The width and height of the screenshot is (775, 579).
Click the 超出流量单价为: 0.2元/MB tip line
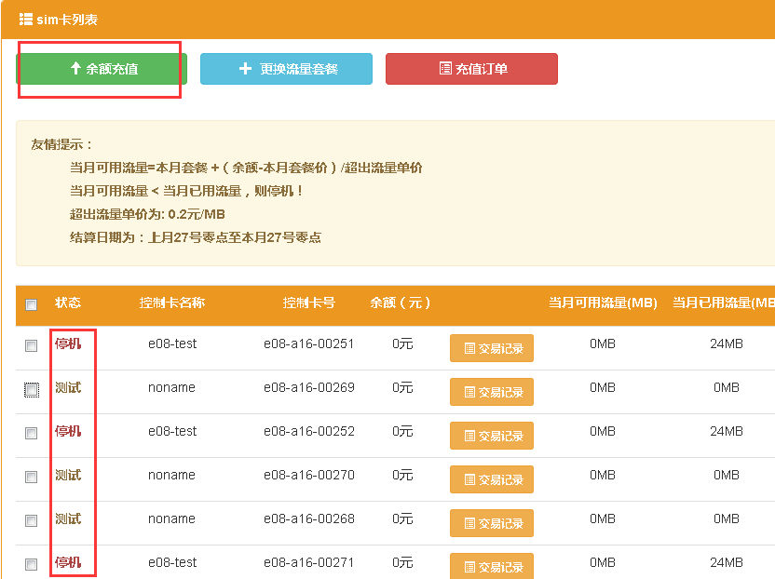(147, 214)
